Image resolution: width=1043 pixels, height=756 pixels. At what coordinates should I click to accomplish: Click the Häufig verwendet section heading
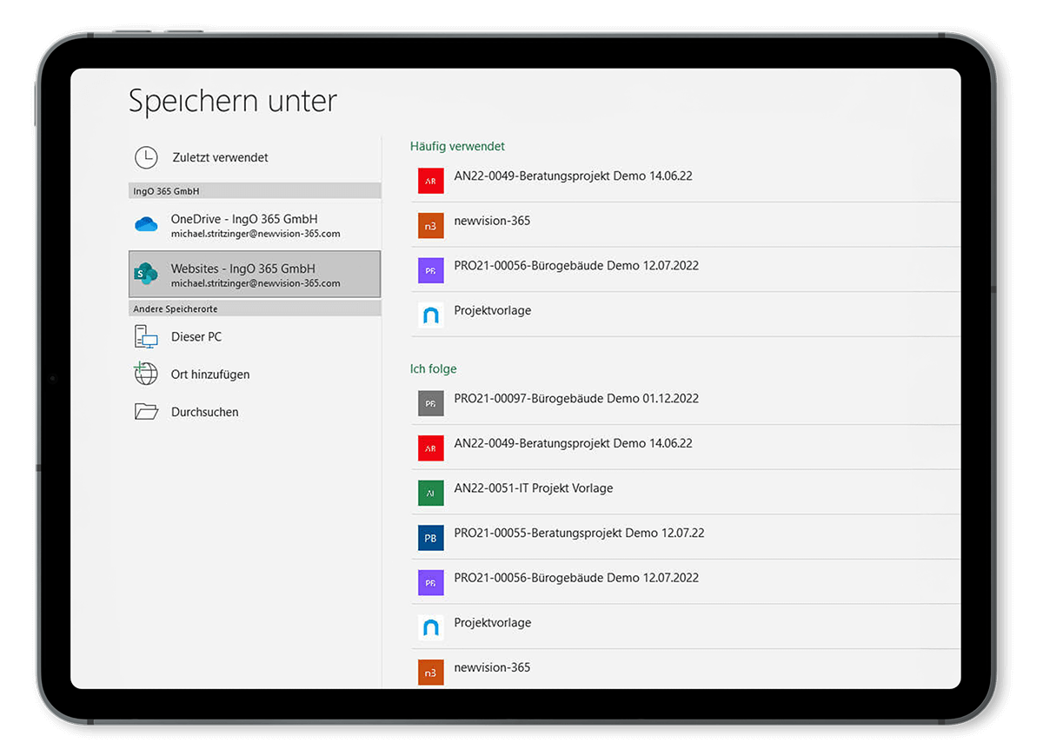pyautogui.click(x=457, y=146)
